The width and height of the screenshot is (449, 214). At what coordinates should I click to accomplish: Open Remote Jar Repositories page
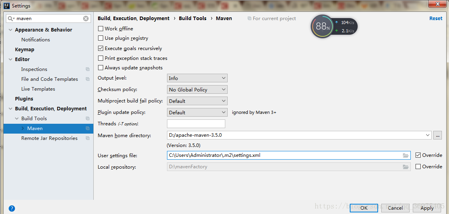(49, 138)
